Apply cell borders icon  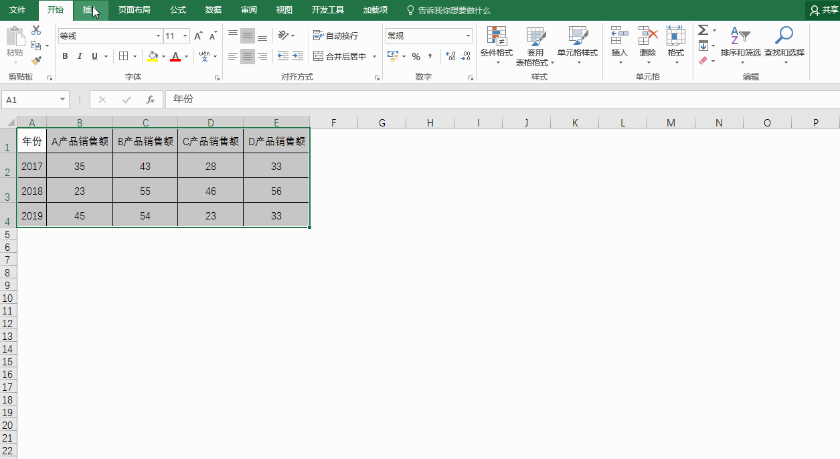point(123,56)
